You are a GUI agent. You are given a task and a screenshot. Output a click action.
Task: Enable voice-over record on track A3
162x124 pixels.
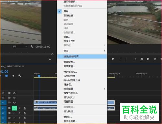click(25, 118)
